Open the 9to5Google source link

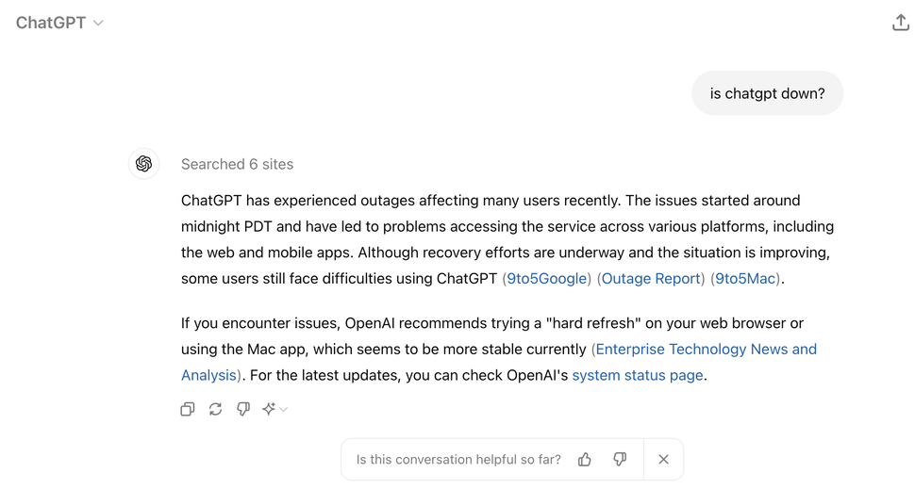(548, 279)
